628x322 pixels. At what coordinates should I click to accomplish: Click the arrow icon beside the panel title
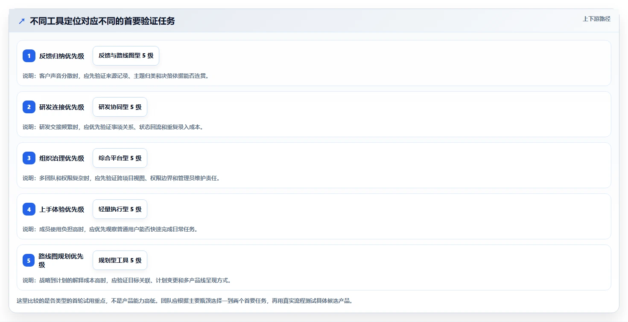(22, 21)
